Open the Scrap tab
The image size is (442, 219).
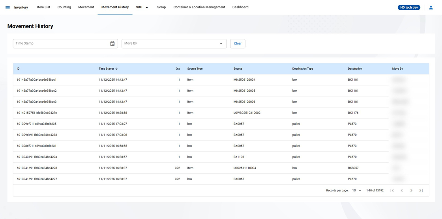tap(161, 7)
